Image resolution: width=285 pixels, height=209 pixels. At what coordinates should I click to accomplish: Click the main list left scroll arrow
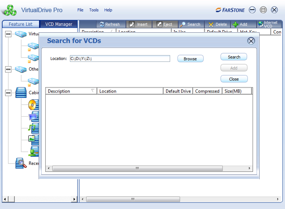82,199
